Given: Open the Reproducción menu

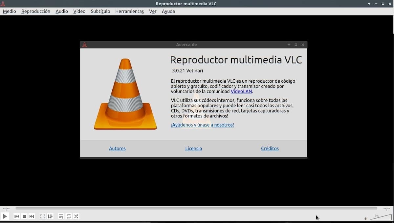Looking at the screenshot, I should (36, 11).
